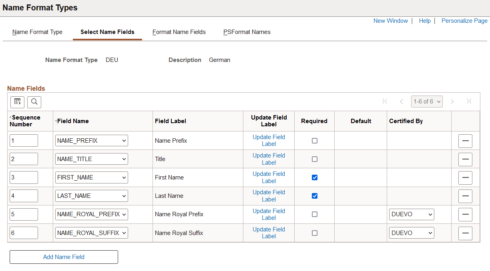
Task: Go to first page arrow in grid
Action: point(385,102)
